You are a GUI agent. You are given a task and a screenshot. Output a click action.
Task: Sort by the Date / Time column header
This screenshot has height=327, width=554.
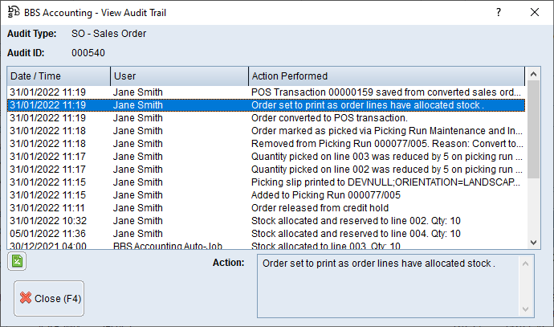(59, 76)
